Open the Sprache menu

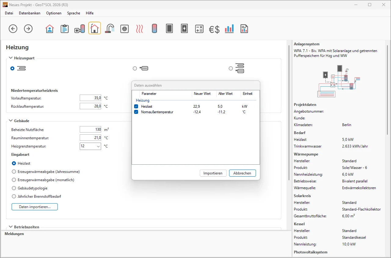(74, 13)
